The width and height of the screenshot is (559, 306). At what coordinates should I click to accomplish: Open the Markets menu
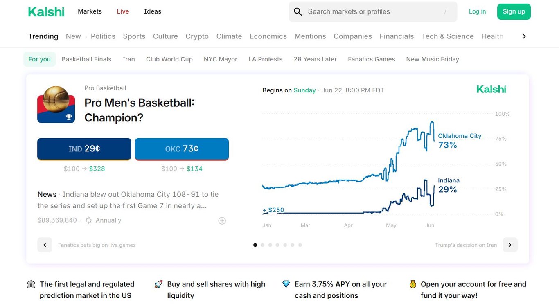(x=90, y=11)
